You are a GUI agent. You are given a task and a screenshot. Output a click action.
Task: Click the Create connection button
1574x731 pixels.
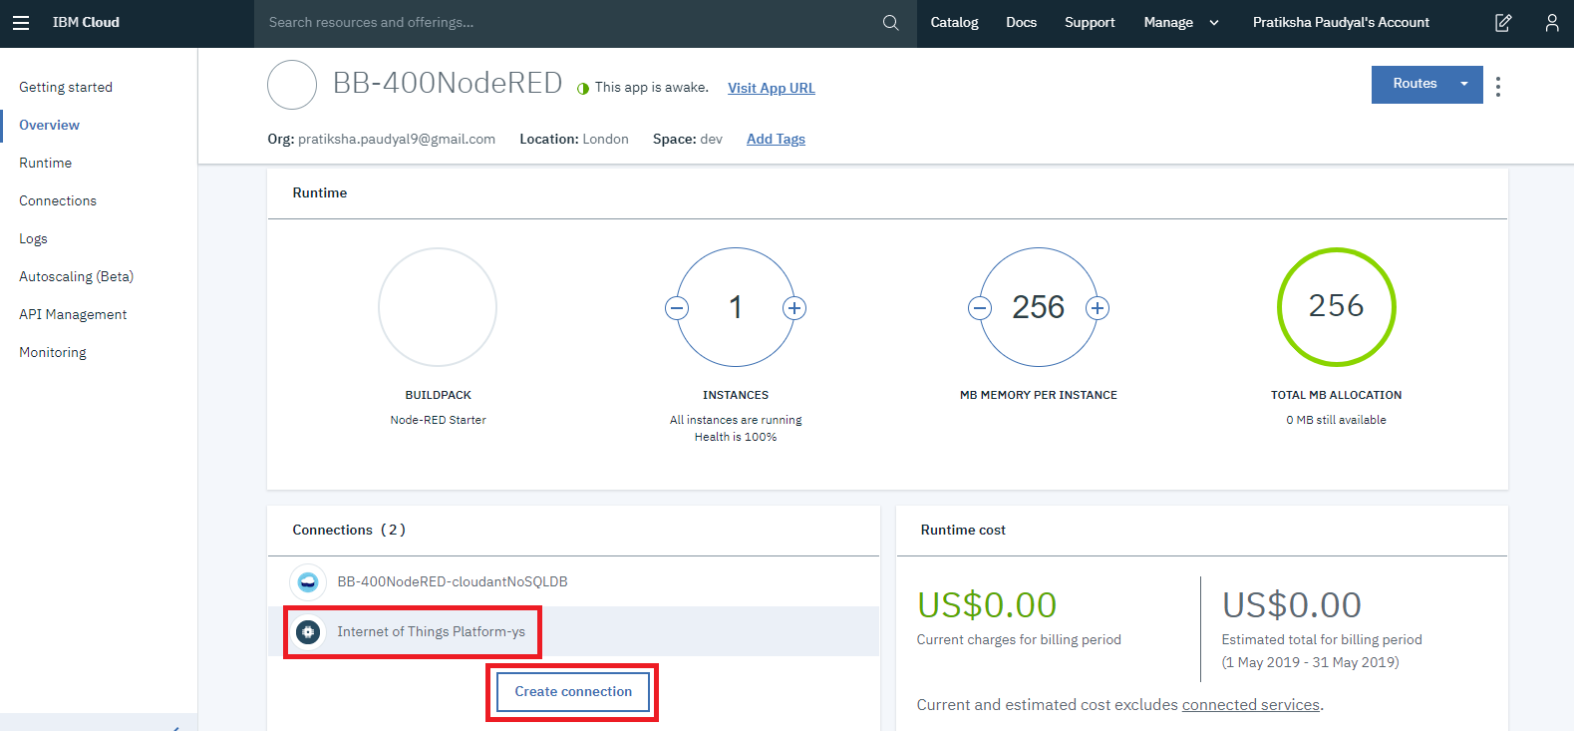click(x=573, y=691)
